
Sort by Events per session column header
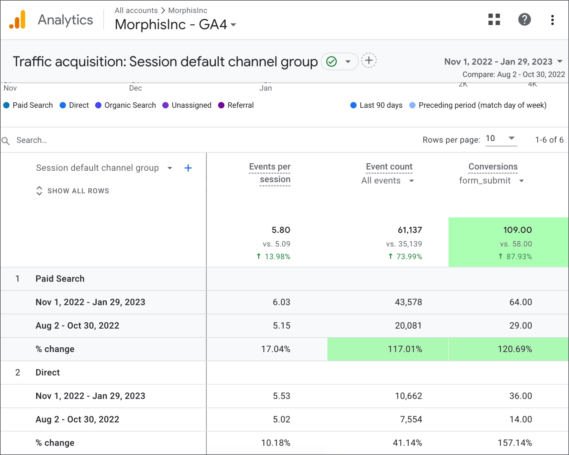pyautogui.click(x=270, y=173)
